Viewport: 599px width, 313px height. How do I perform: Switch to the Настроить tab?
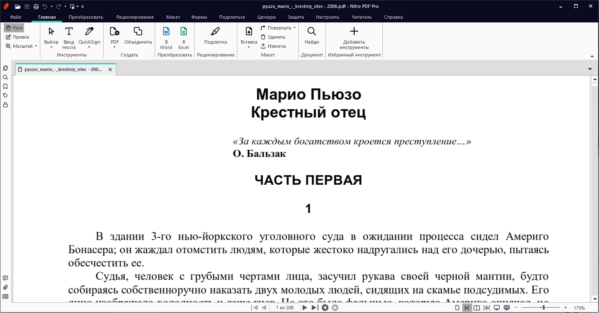[328, 17]
